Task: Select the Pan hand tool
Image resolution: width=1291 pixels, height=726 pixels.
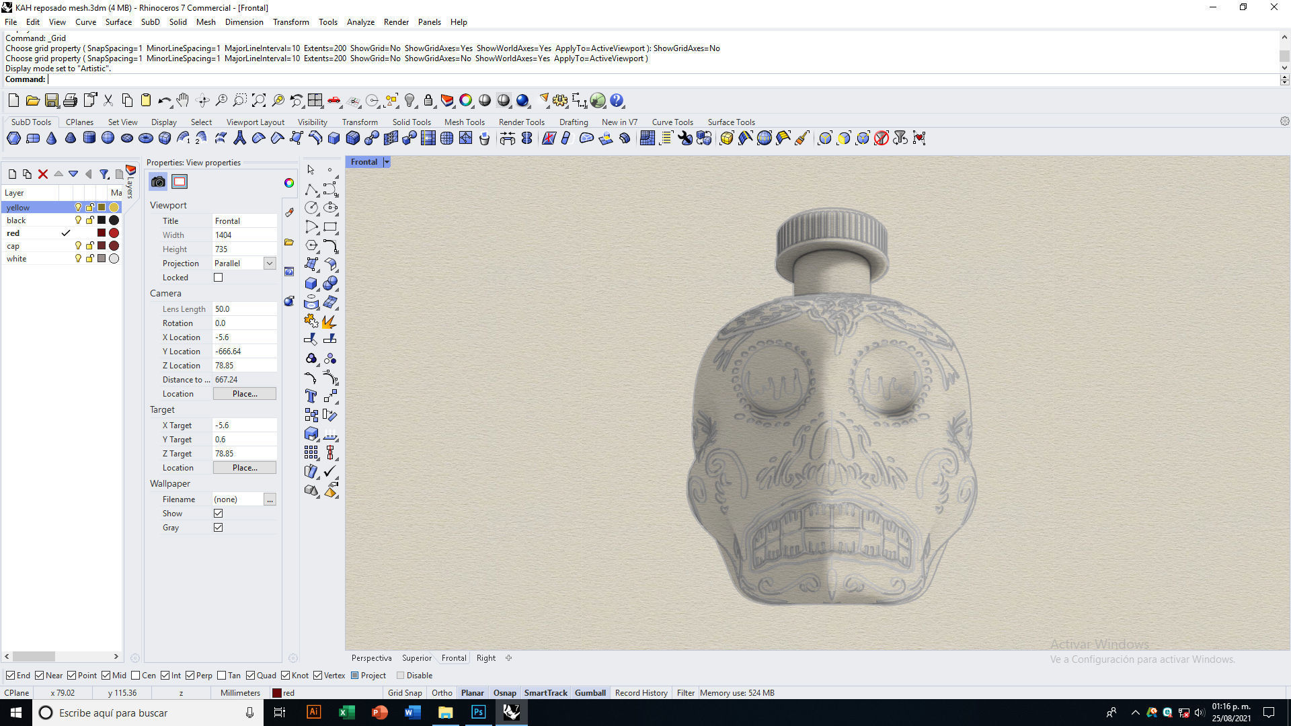Action: tap(183, 101)
